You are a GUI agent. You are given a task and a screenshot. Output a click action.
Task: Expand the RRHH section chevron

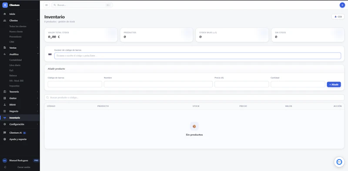[37, 105]
